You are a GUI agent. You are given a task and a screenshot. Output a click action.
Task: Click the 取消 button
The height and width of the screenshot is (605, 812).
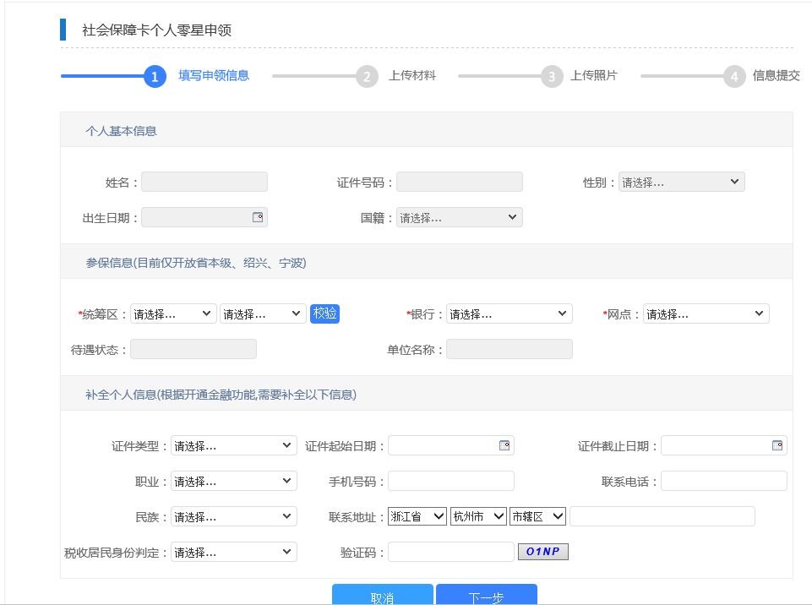pyautogui.click(x=382, y=596)
